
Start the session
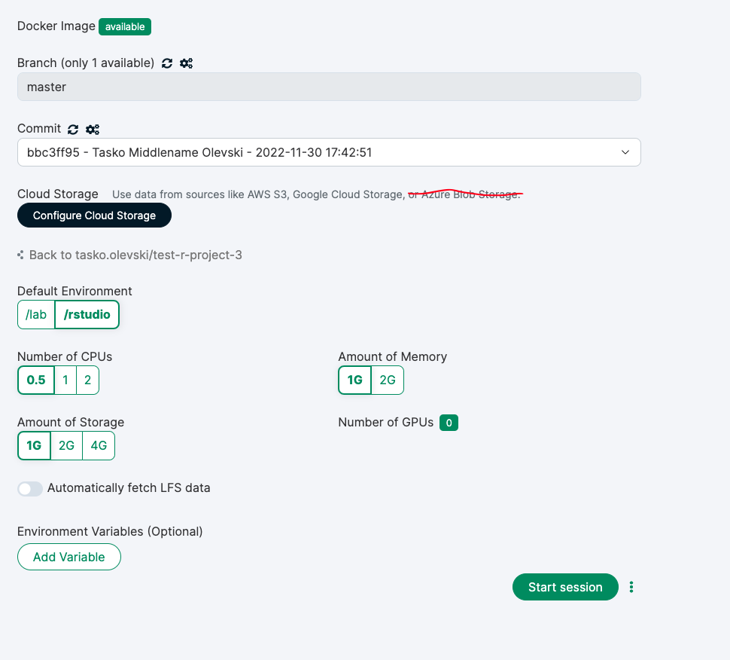point(564,587)
